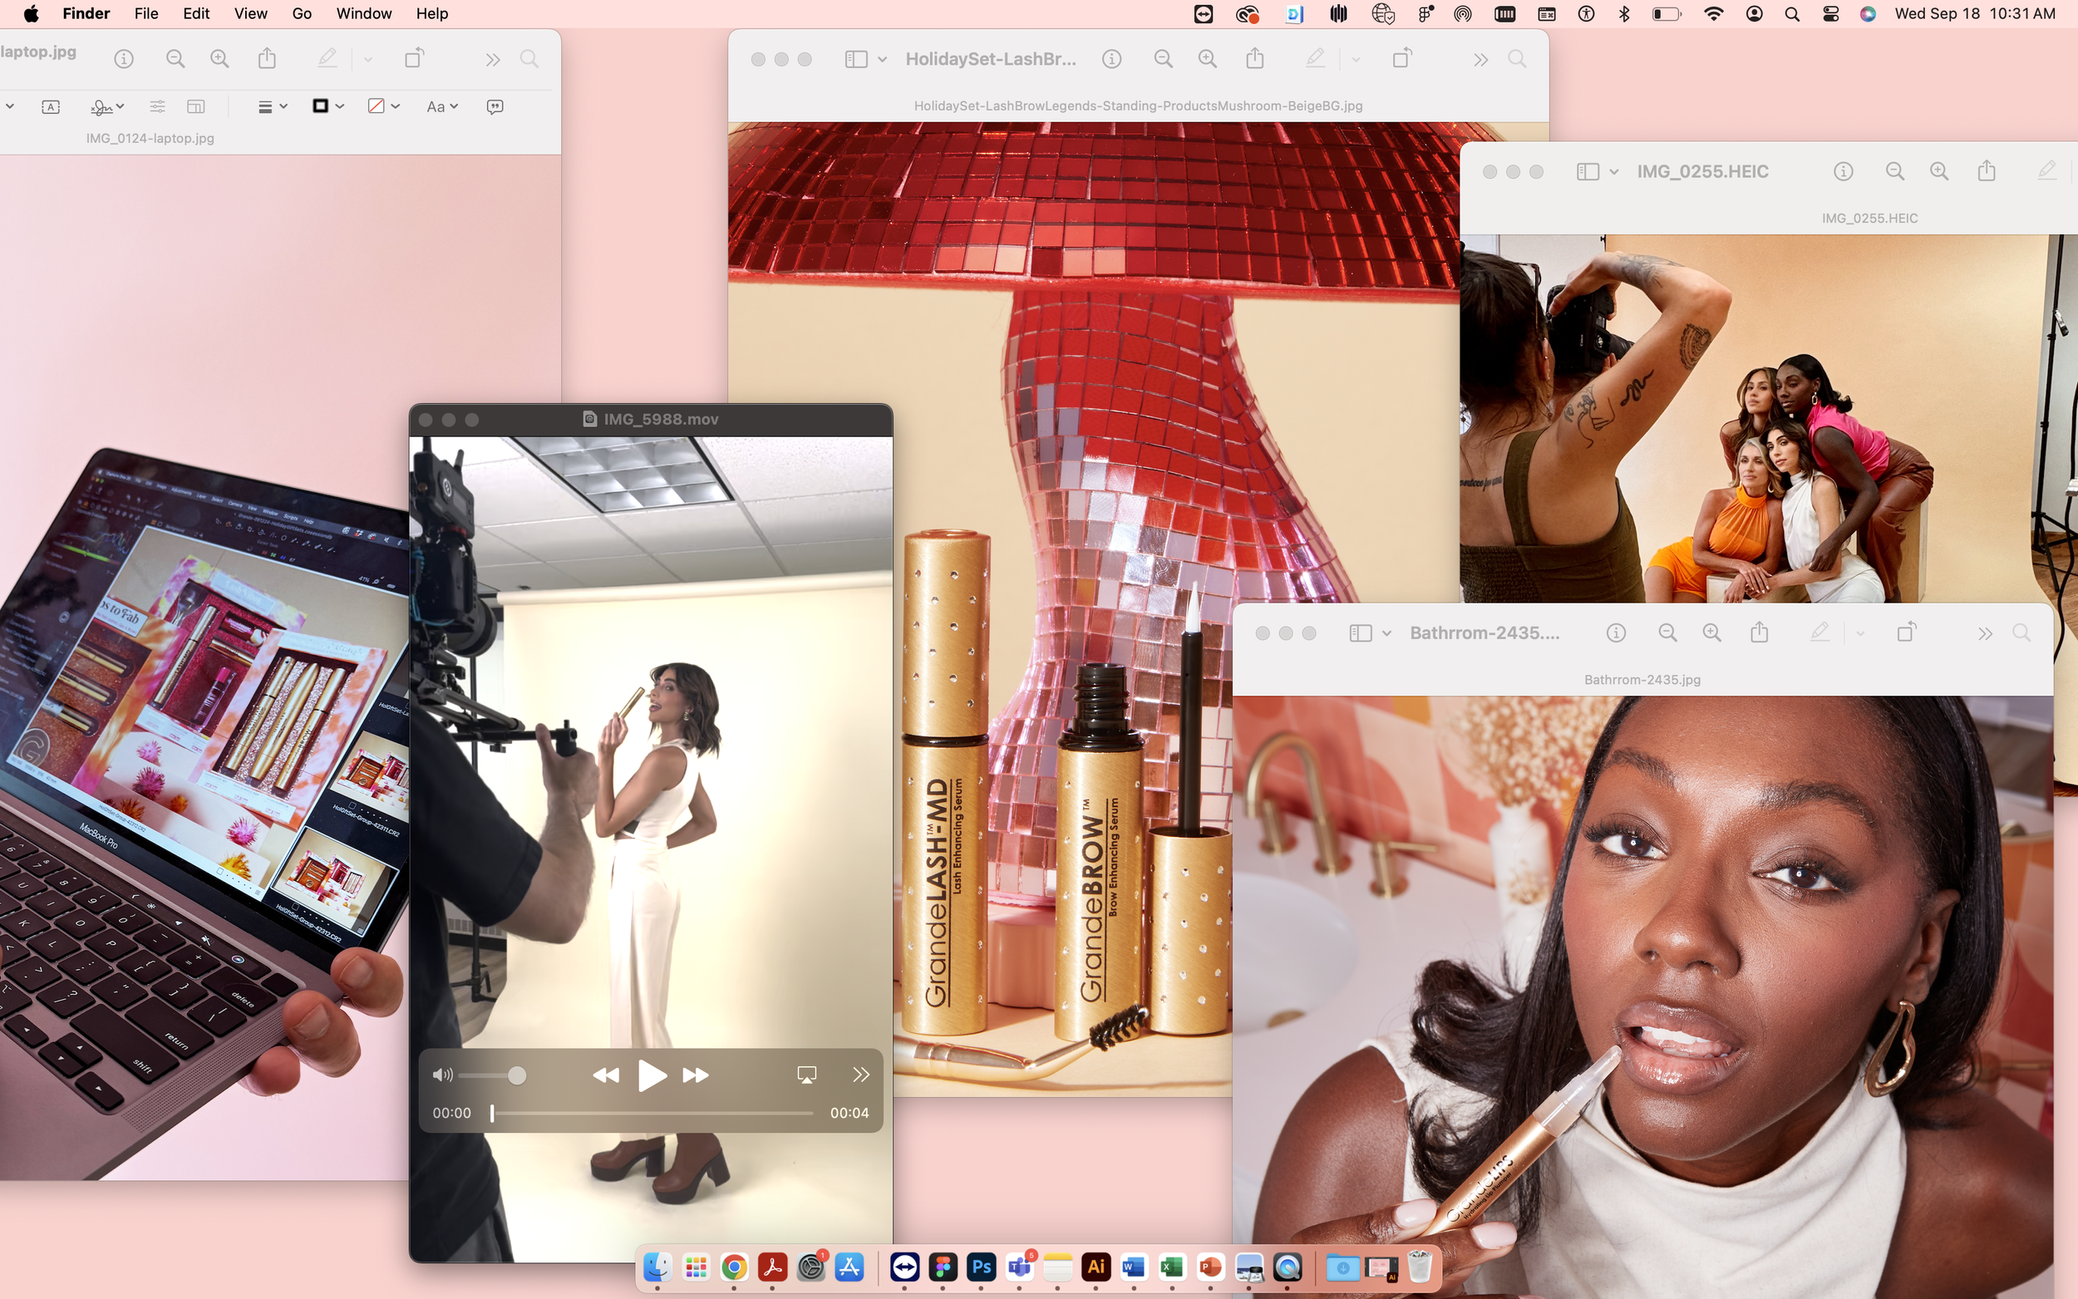
Task: Share the IMG_0255.HEIC image
Action: (1986, 171)
